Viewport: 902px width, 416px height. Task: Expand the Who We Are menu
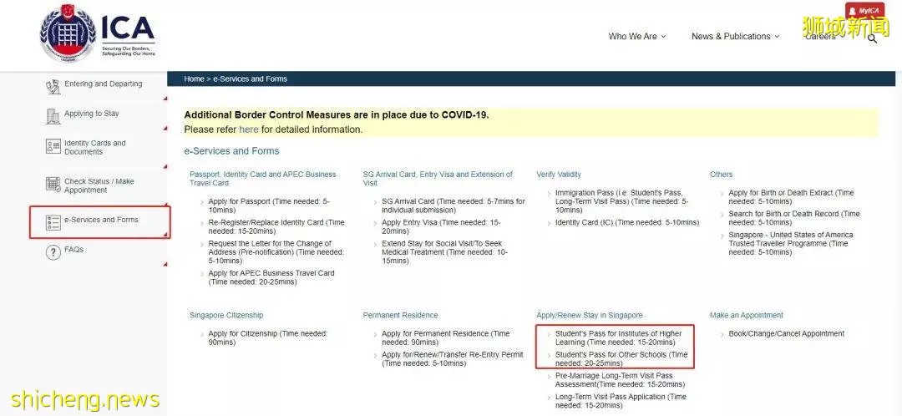(636, 36)
